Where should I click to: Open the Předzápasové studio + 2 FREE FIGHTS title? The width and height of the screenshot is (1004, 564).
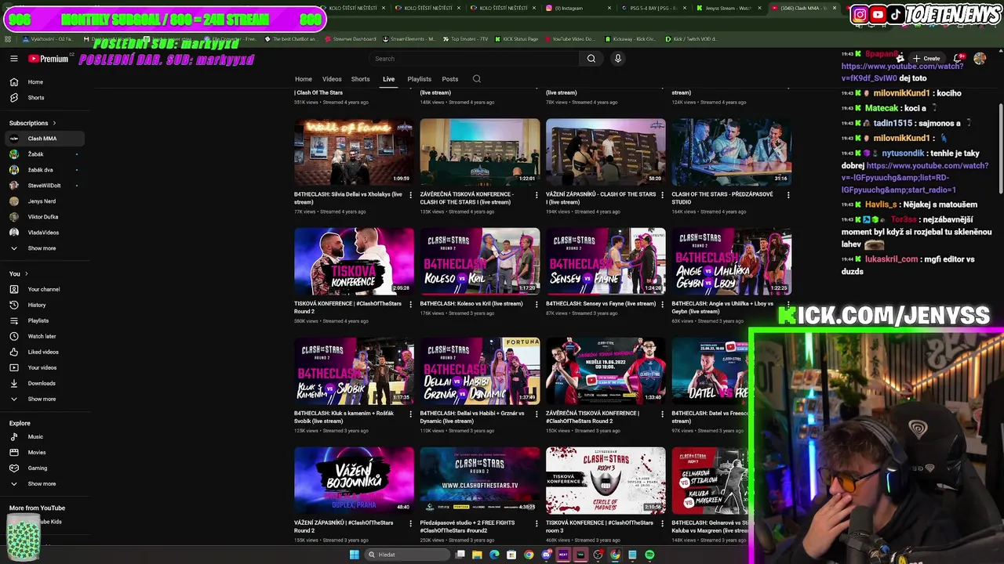(469, 526)
